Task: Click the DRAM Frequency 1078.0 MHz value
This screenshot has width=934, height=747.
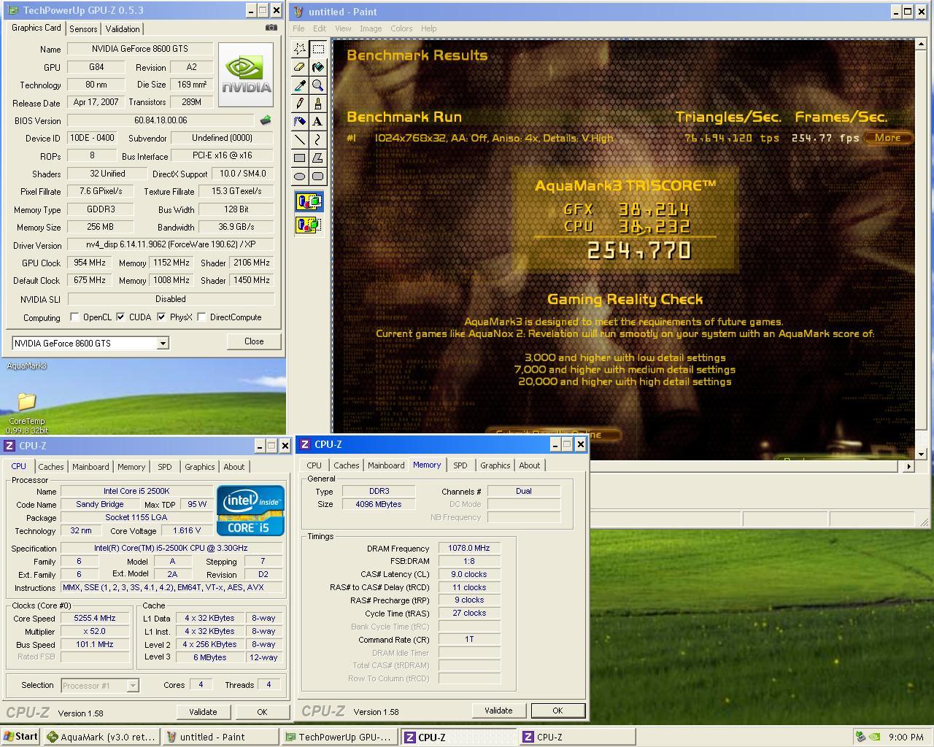Action: 469,549
